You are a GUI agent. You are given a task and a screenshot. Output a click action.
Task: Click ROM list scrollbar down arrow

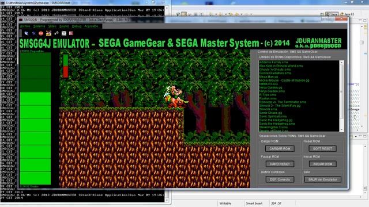(x=341, y=129)
